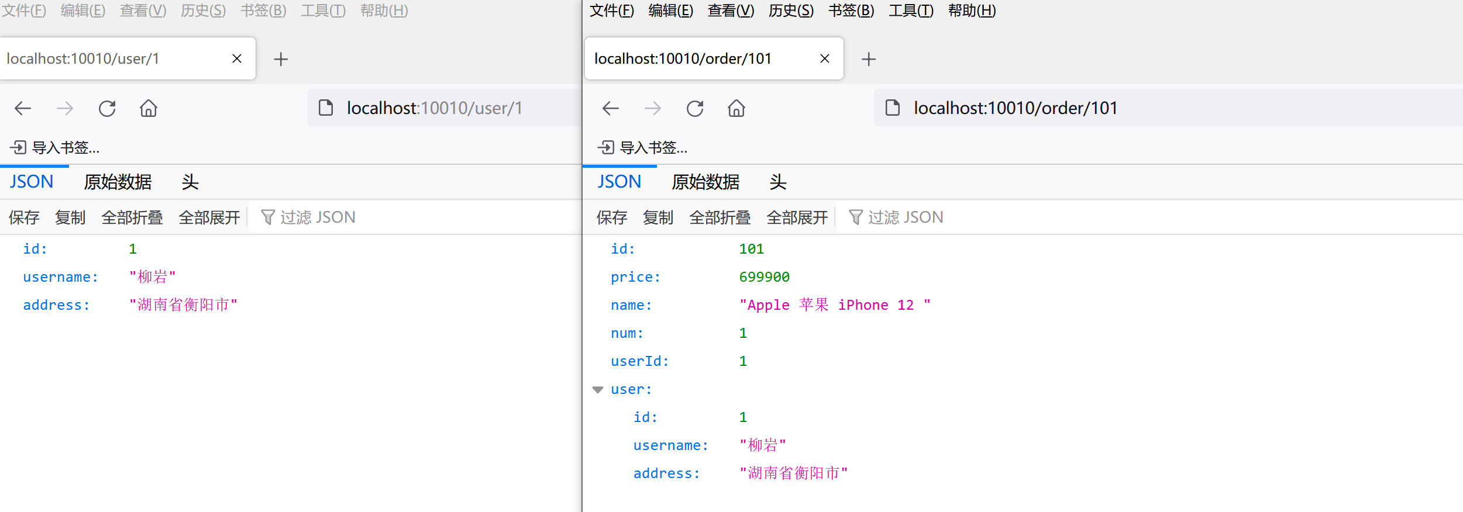Open 帮助(H) menu in order/101 window

(x=972, y=11)
